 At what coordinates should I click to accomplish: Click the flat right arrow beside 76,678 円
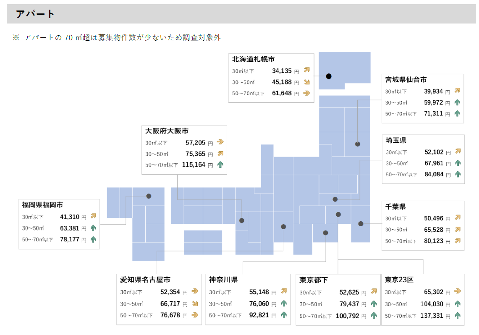click(195, 314)
